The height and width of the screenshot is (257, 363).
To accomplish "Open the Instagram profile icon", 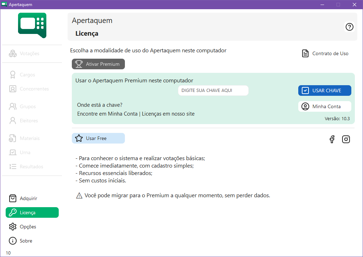I will [x=346, y=139].
